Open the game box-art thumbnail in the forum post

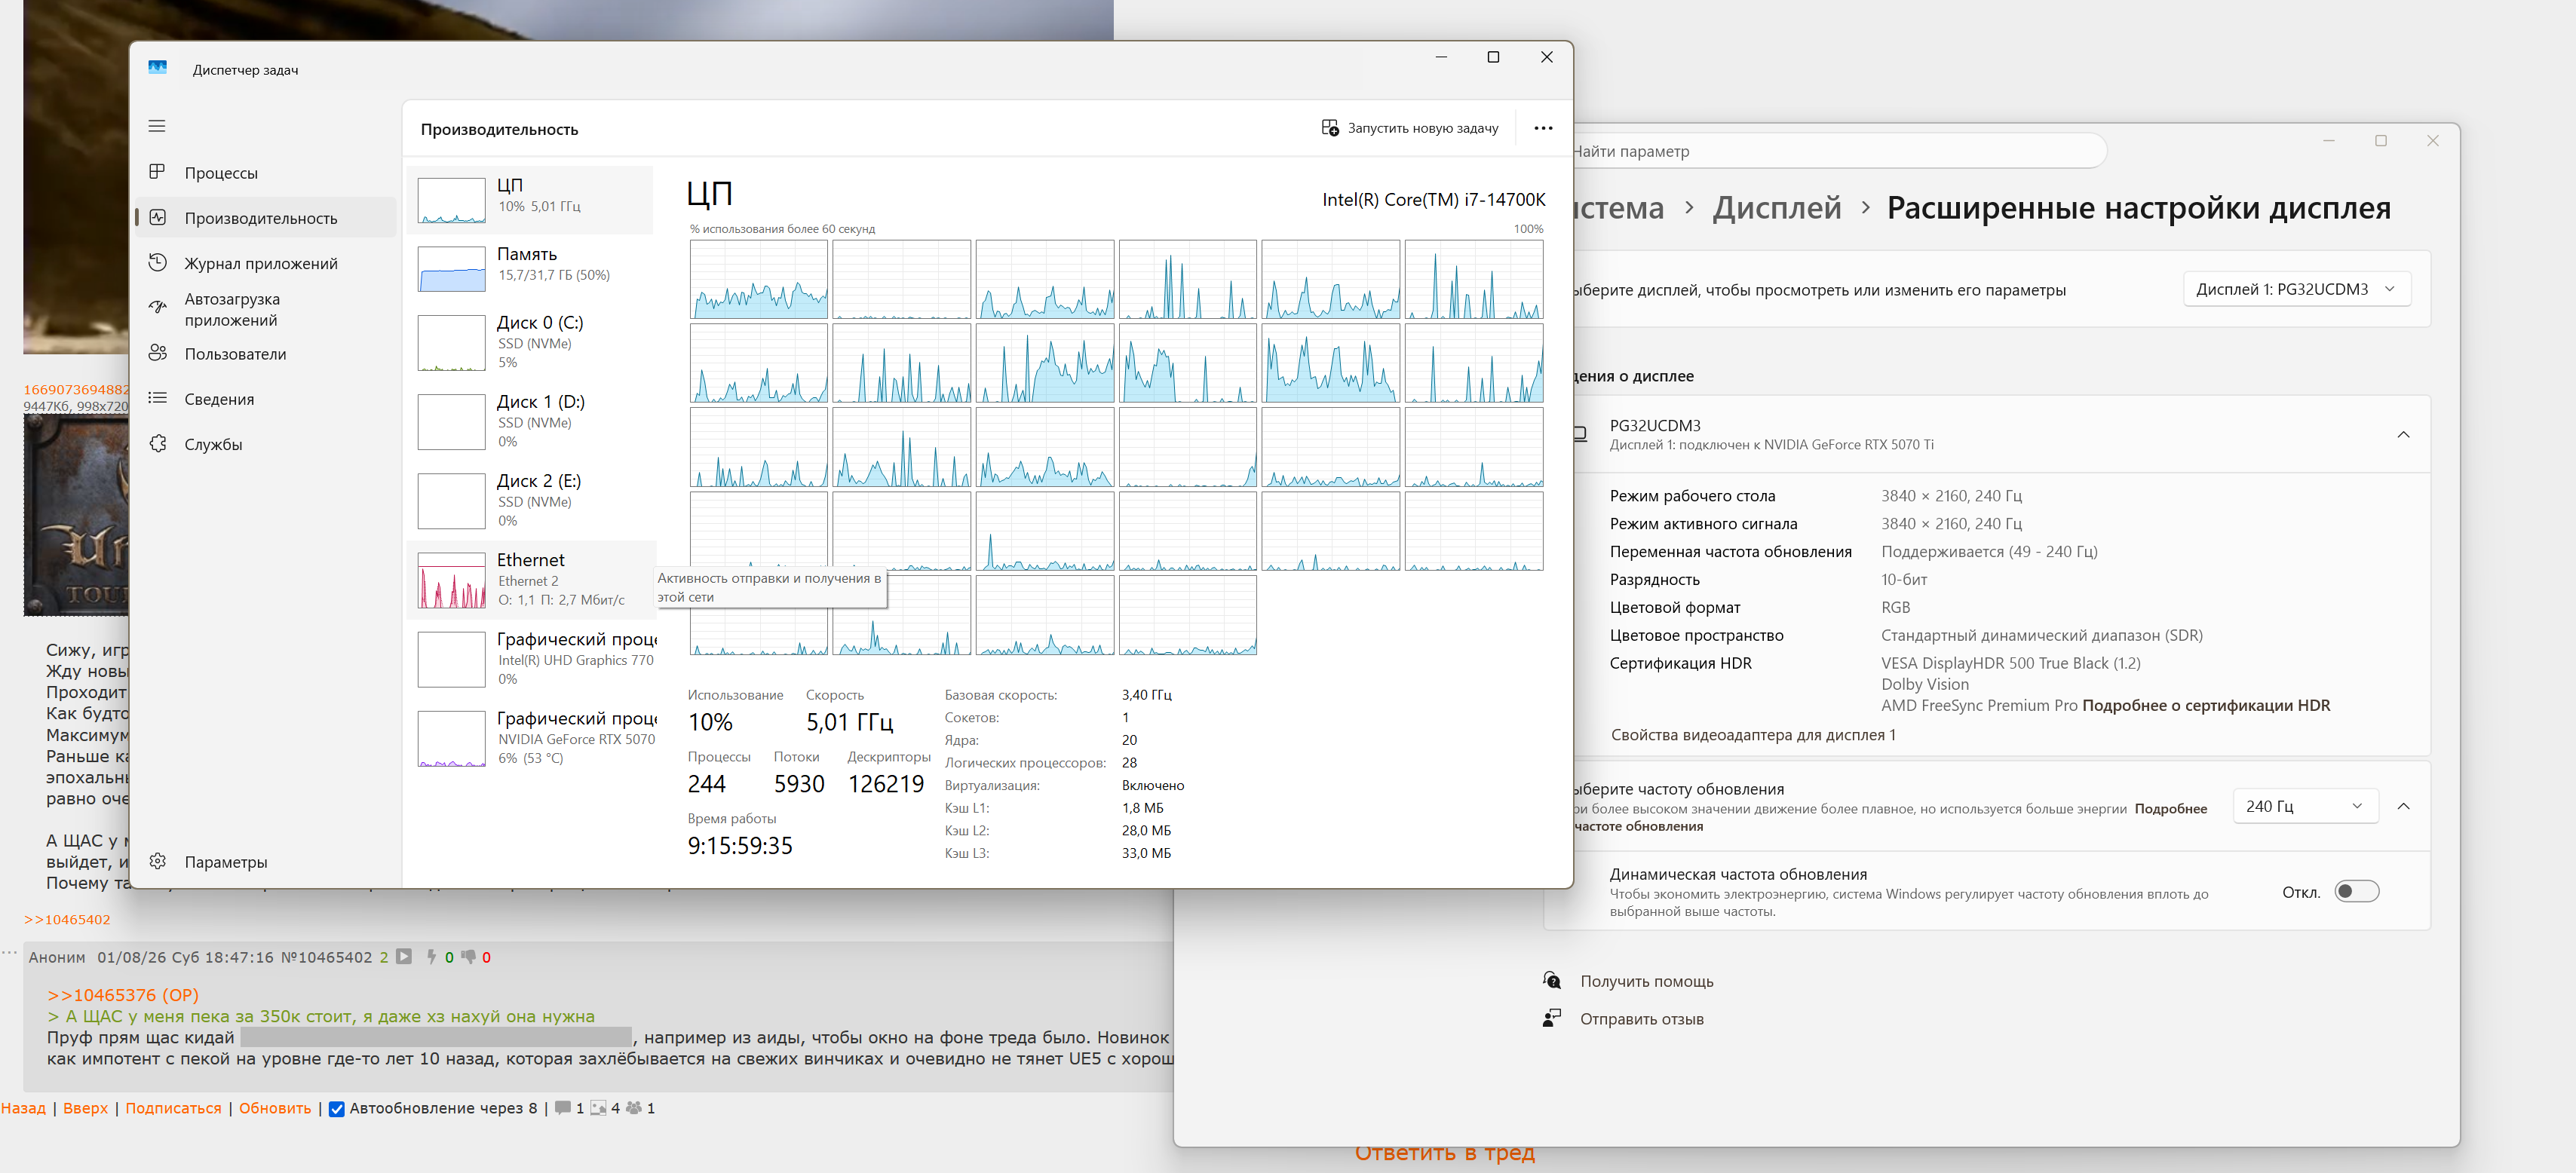76,515
